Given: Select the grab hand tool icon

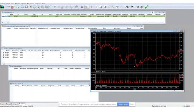Looking at the screenshot, I should pyautogui.click(x=116, y=7).
